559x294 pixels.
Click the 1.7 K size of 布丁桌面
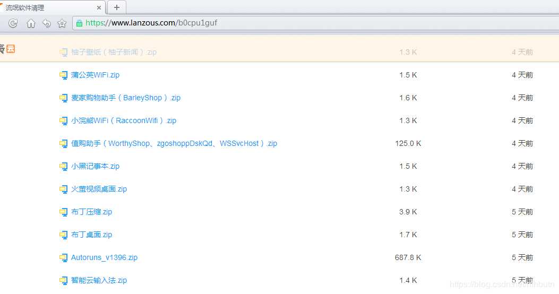pos(408,235)
